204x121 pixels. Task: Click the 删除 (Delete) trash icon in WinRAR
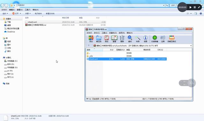click(122, 39)
